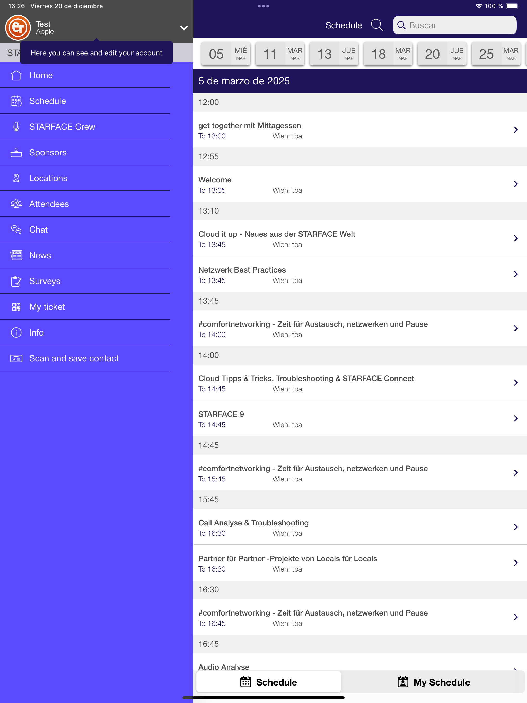The height and width of the screenshot is (703, 527).
Task: Open the 13:45 #comfortnetworking session ending 14:00
Action: [360, 329]
